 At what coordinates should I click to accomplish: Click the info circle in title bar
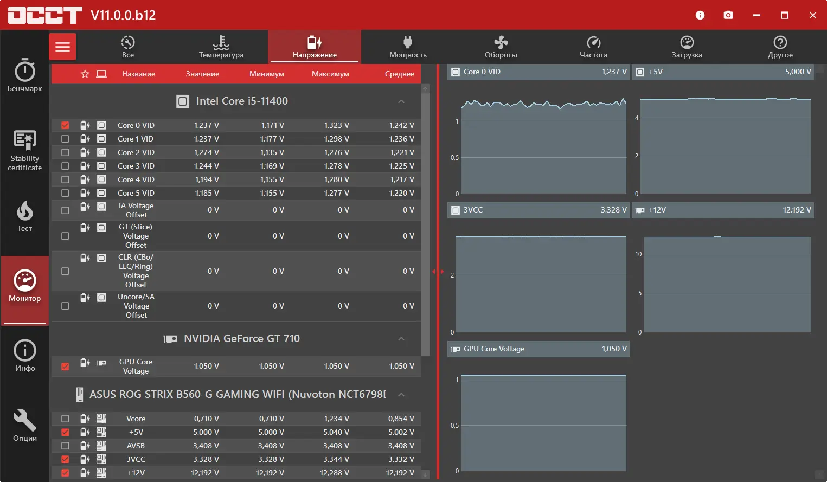point(700,15)
